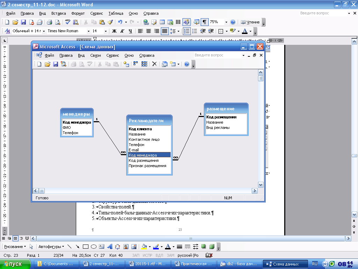The image size is (358, 269).
Task: Select the Rectangle drawing tool
Action: coord(86,247)
